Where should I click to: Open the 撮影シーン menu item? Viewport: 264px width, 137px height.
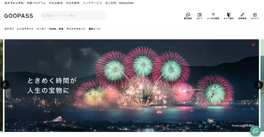click(94, 29)
